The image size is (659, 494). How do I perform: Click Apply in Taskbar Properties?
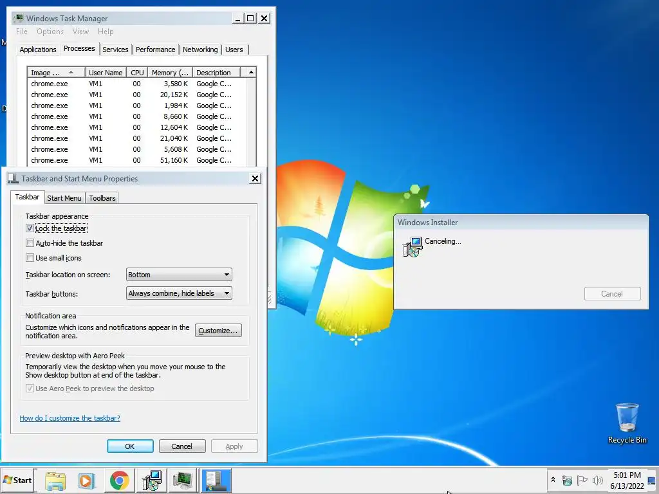coord(234,446)
